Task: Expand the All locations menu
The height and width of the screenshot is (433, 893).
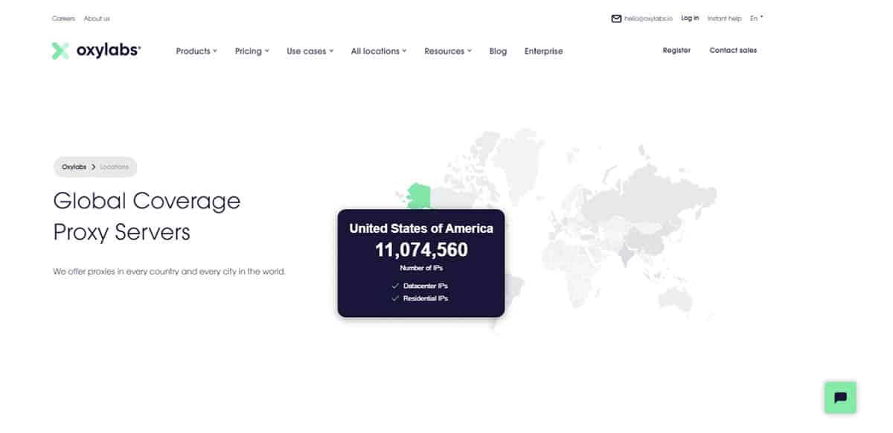Action: (x=379, y=51)
